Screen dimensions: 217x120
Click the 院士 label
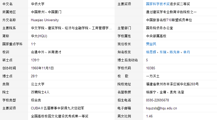6,92
